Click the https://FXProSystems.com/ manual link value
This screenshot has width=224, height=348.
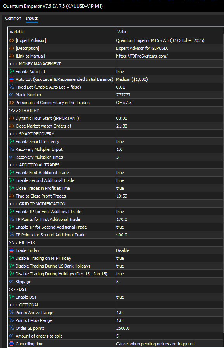tap(142, 56)
